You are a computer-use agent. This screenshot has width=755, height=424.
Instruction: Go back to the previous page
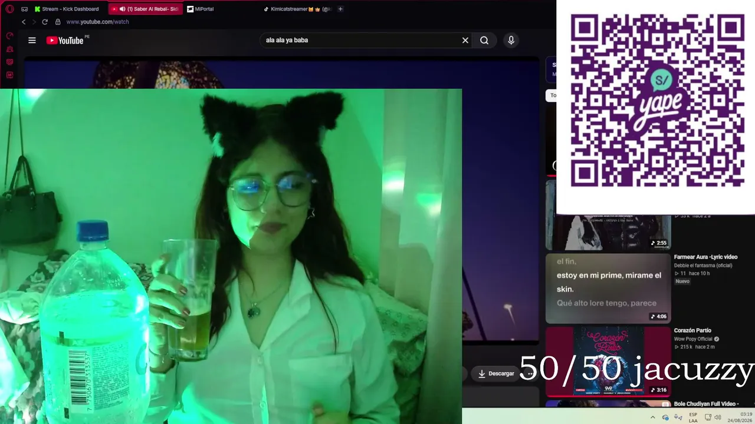24,22
